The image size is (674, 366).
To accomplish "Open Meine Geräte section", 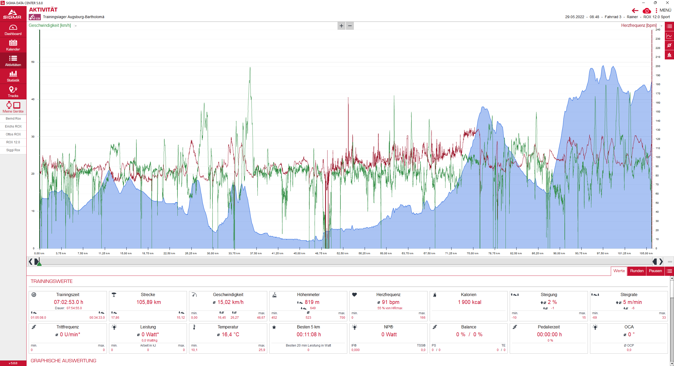I will coord(13,107).
